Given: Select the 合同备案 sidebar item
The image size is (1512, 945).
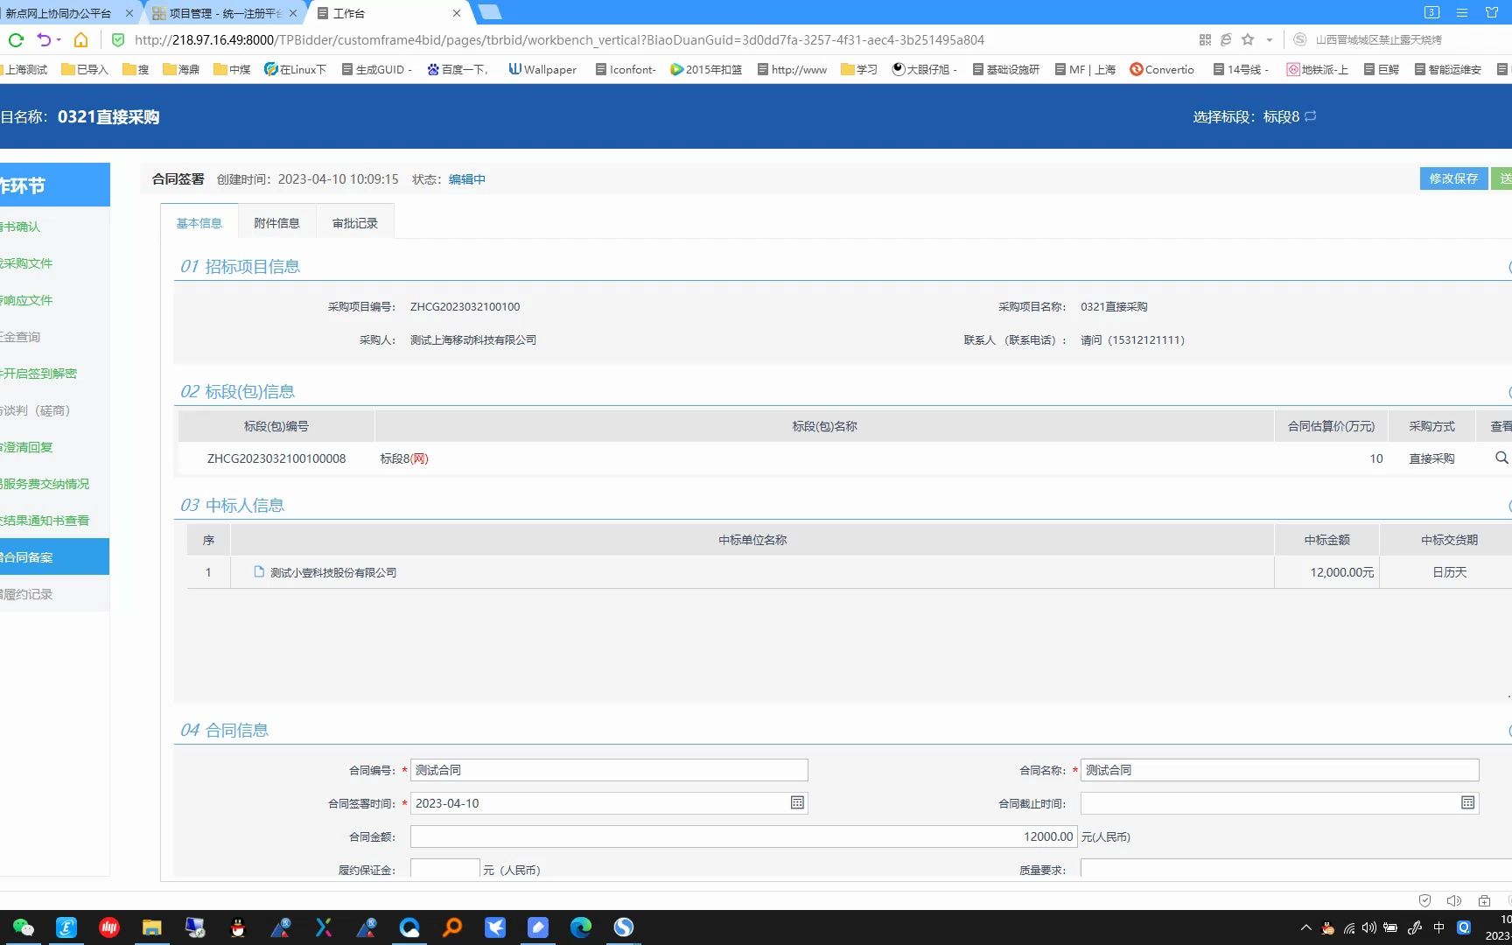Looking at the screenshot, I should coord(54,556).
